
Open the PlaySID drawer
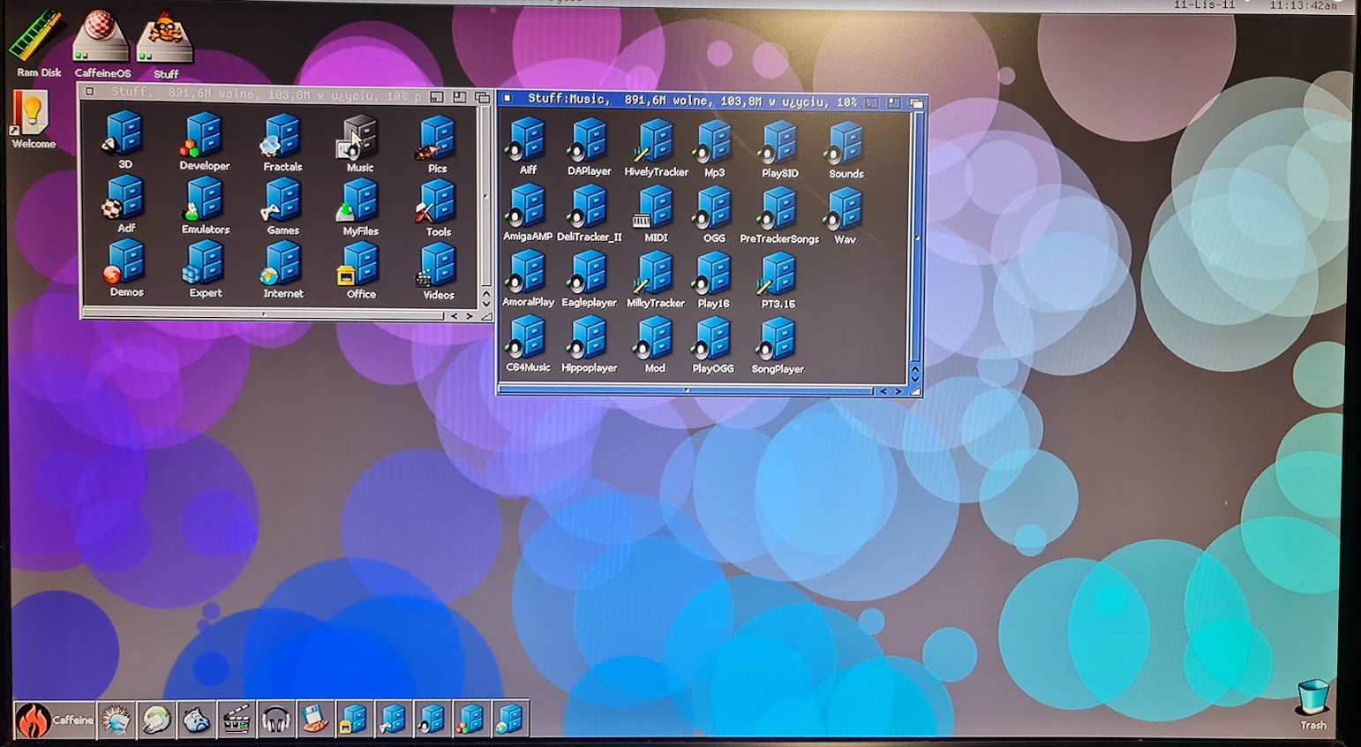click(778, 144)
